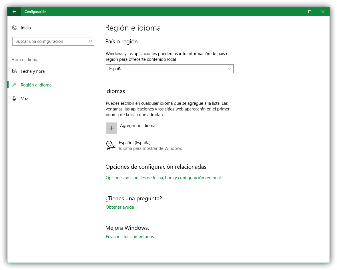The width and height of the screenshot is (337, 270).
Task: Select the Fecha y hora calendar icon
Action: coord(14,71)
